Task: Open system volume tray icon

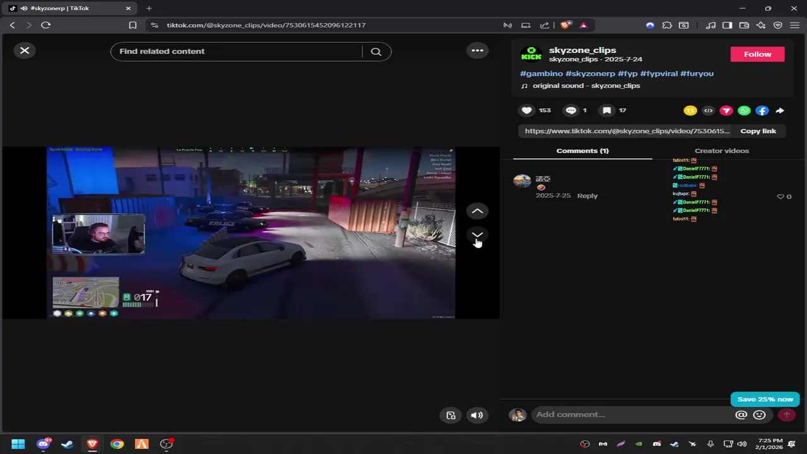Action: 741,444
